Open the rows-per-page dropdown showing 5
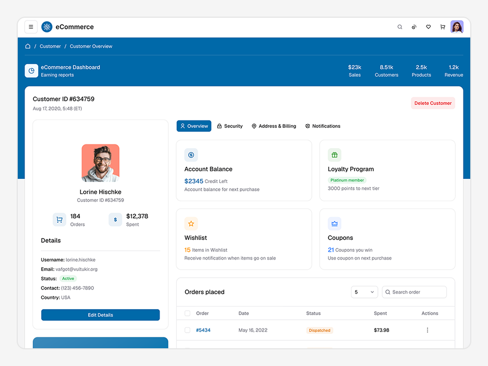The width and height of the screenshot is (488, 366). (x=364, y=292)
